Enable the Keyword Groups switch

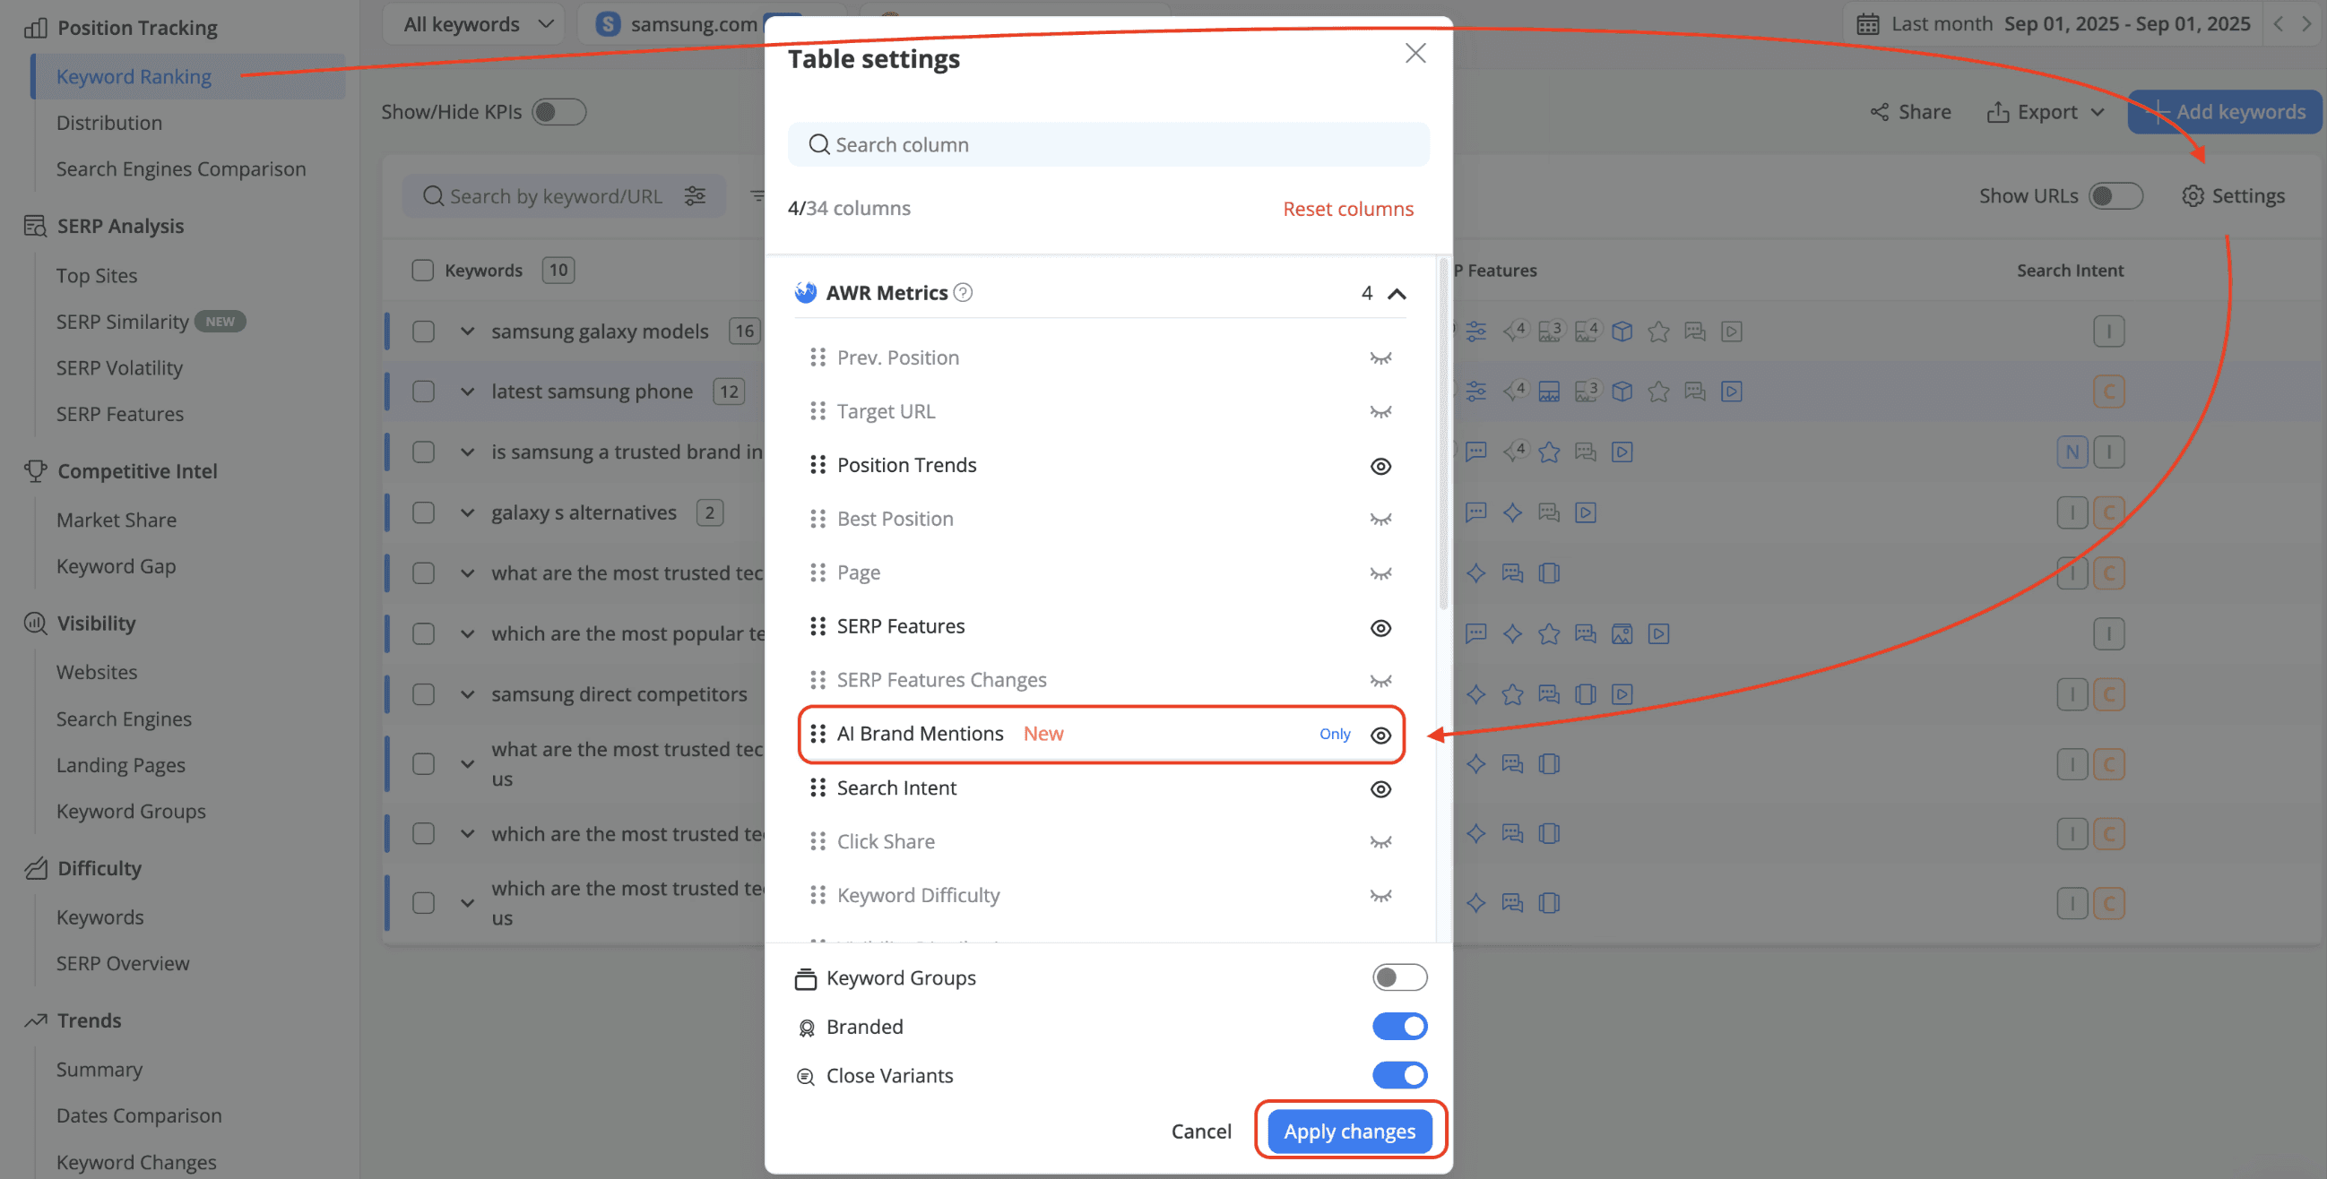click(x=1399, y=977)
